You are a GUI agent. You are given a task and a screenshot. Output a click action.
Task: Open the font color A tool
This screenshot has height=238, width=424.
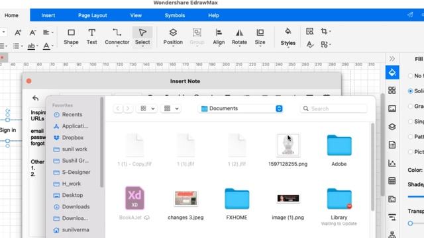pyautogui.click(x=46, y=46)
